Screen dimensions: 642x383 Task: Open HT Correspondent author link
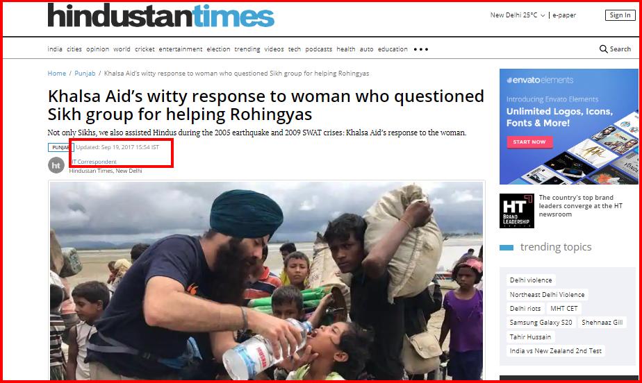click(93, 162)
